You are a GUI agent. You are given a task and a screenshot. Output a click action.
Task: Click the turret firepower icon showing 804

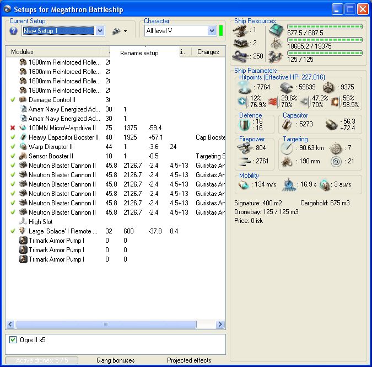[245, 148]
